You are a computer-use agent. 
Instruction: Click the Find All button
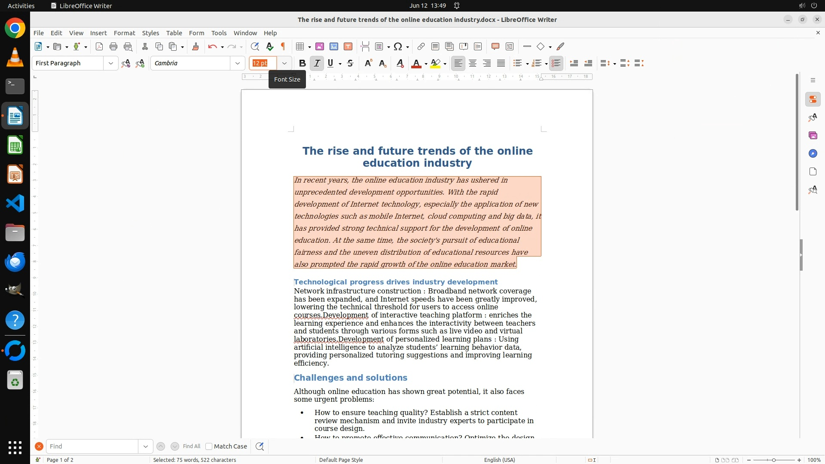click(192, 446)
